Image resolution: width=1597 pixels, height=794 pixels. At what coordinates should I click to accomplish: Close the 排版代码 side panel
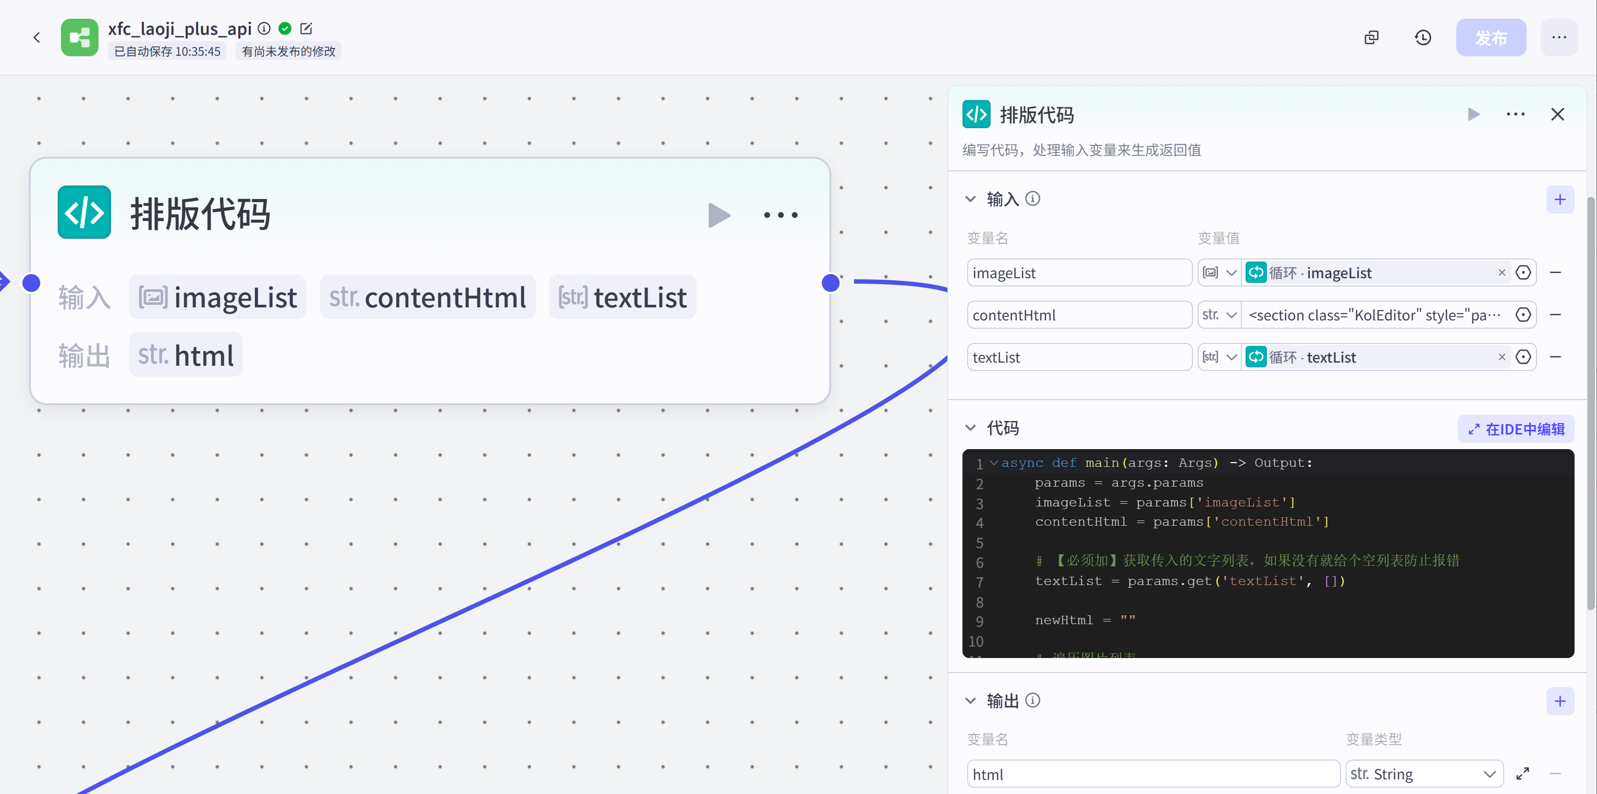pyautogui.click(x=1557, y=114)
